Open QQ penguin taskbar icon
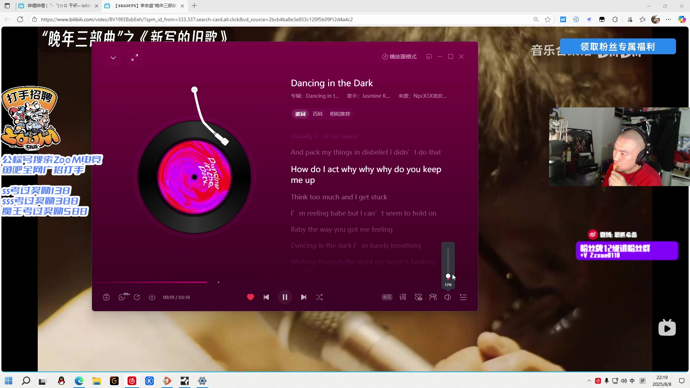Viewport: 690px width, 388px height. (61, 381)
